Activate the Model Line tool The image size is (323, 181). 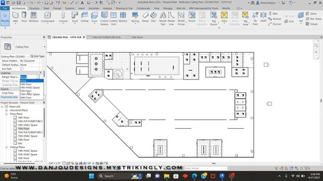171,19
